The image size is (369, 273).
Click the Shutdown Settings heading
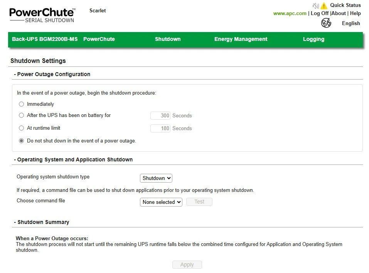[38, 61]
